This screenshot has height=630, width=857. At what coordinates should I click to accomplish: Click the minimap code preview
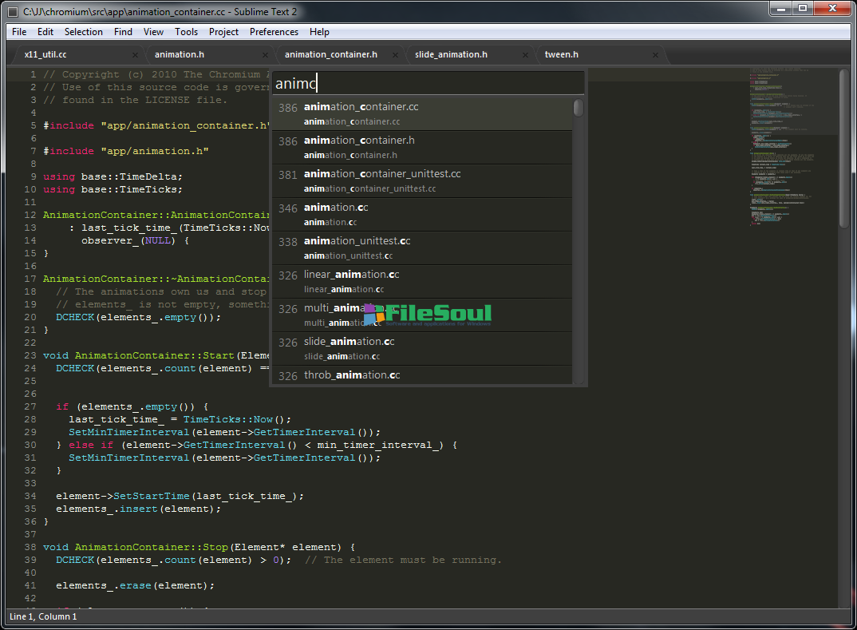click(x=790, y=144)
